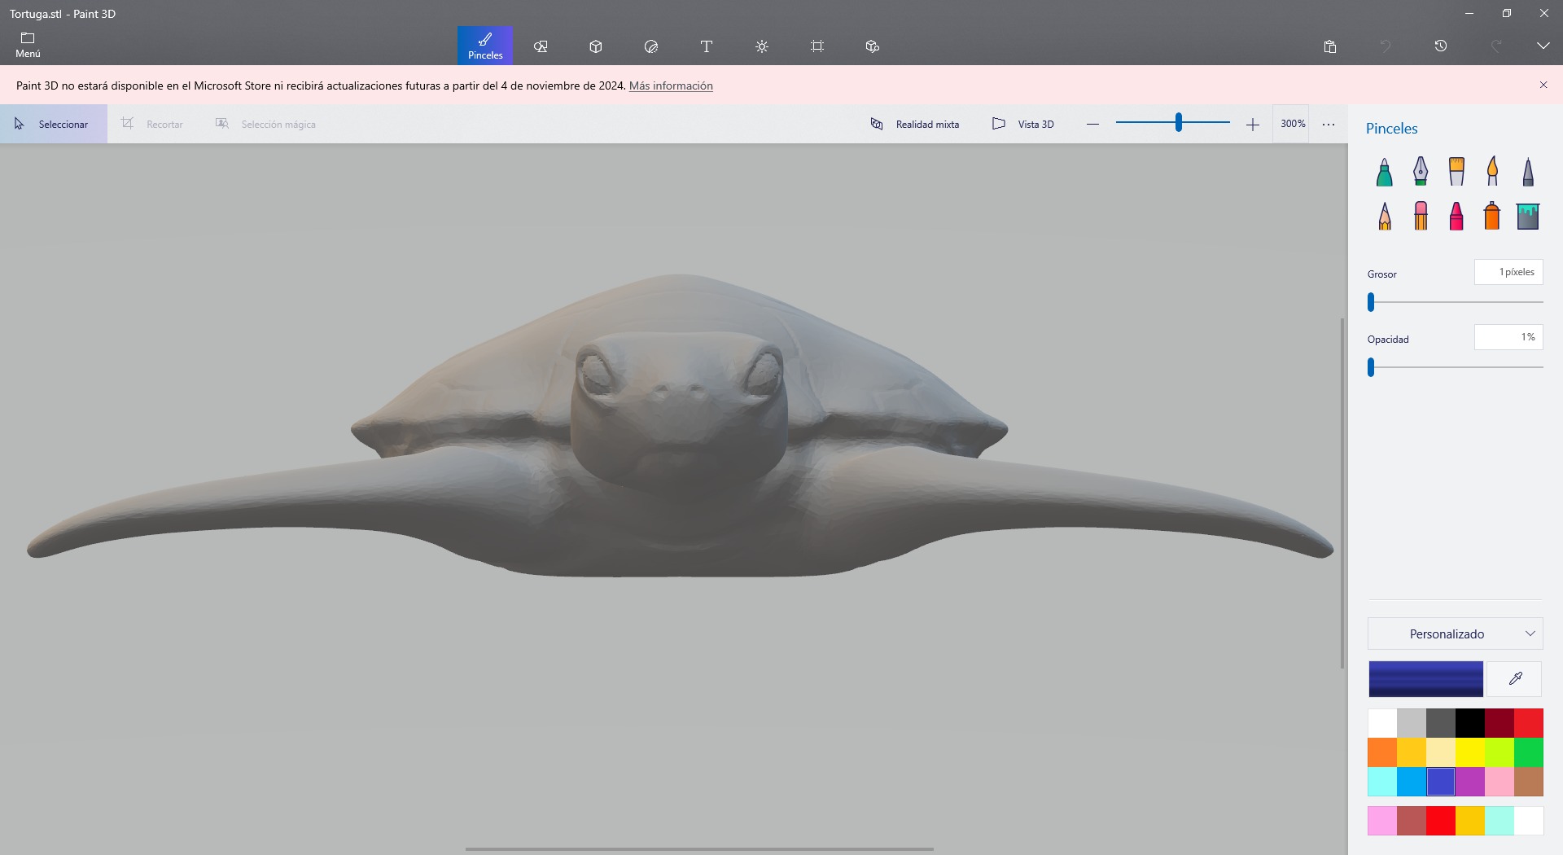The height and width of the screenshot is (855, 1563).
Task: Click the canvas vertical scrollbar
Action: tap(1342, 493)
